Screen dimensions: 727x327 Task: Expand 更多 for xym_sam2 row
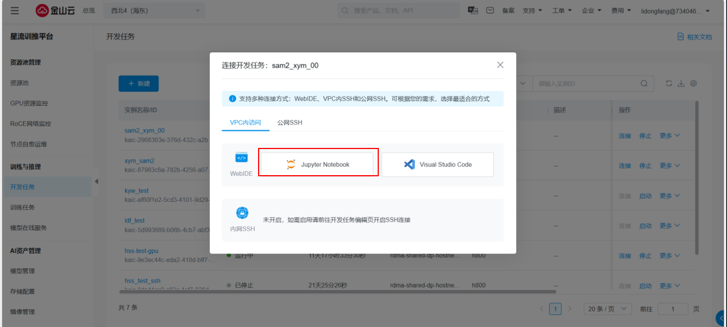(670, 166)
